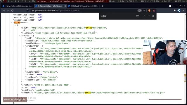Screen dimensions: 187x105
Task: Click the timeZone value 'Europe/London'
Action: pyautogui.click(x=48, y=77)
